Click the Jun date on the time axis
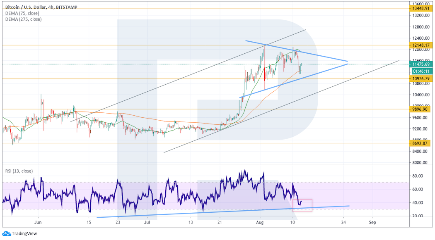The height and width of the screenshot is (240, 435). pyautogui.click(x=38, y=222)
